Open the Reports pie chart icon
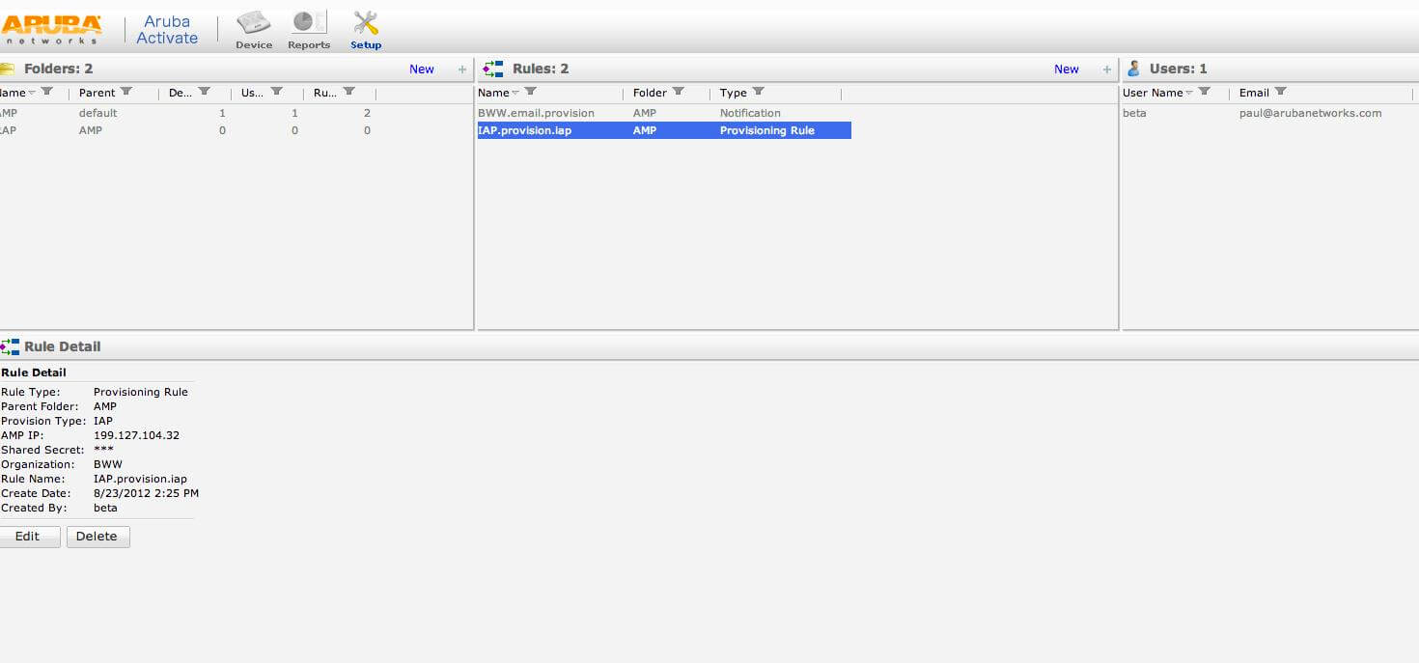Screen dimensions: 1419x663 (309, 23)
